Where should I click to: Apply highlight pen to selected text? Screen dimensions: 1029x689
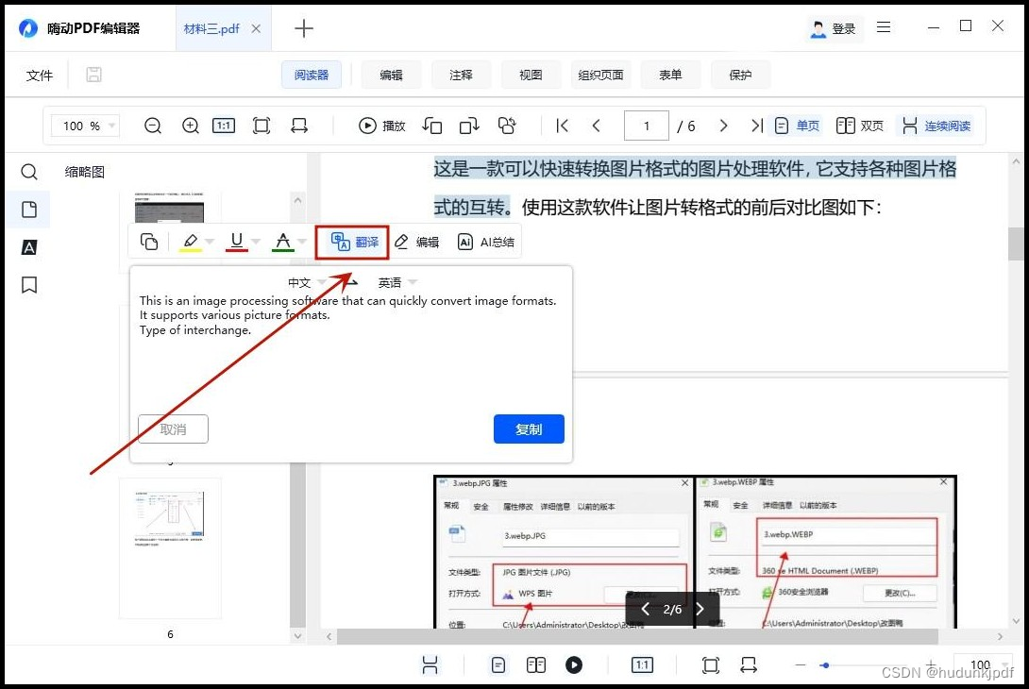tap(191, 242)
